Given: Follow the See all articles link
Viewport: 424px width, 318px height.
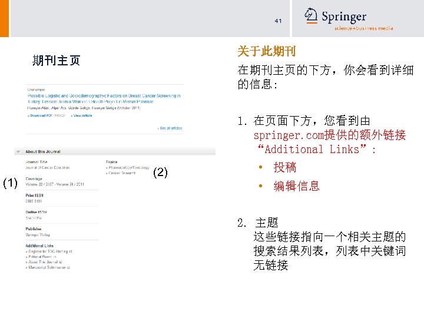Looking at the screenshot, I should 170,128.
